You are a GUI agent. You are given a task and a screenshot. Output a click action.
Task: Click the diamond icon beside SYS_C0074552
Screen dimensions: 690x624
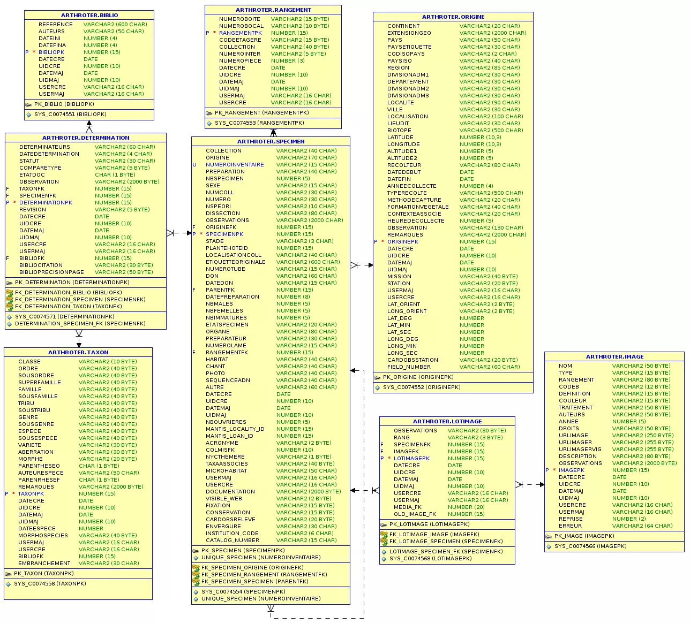[x=378, y=387]
